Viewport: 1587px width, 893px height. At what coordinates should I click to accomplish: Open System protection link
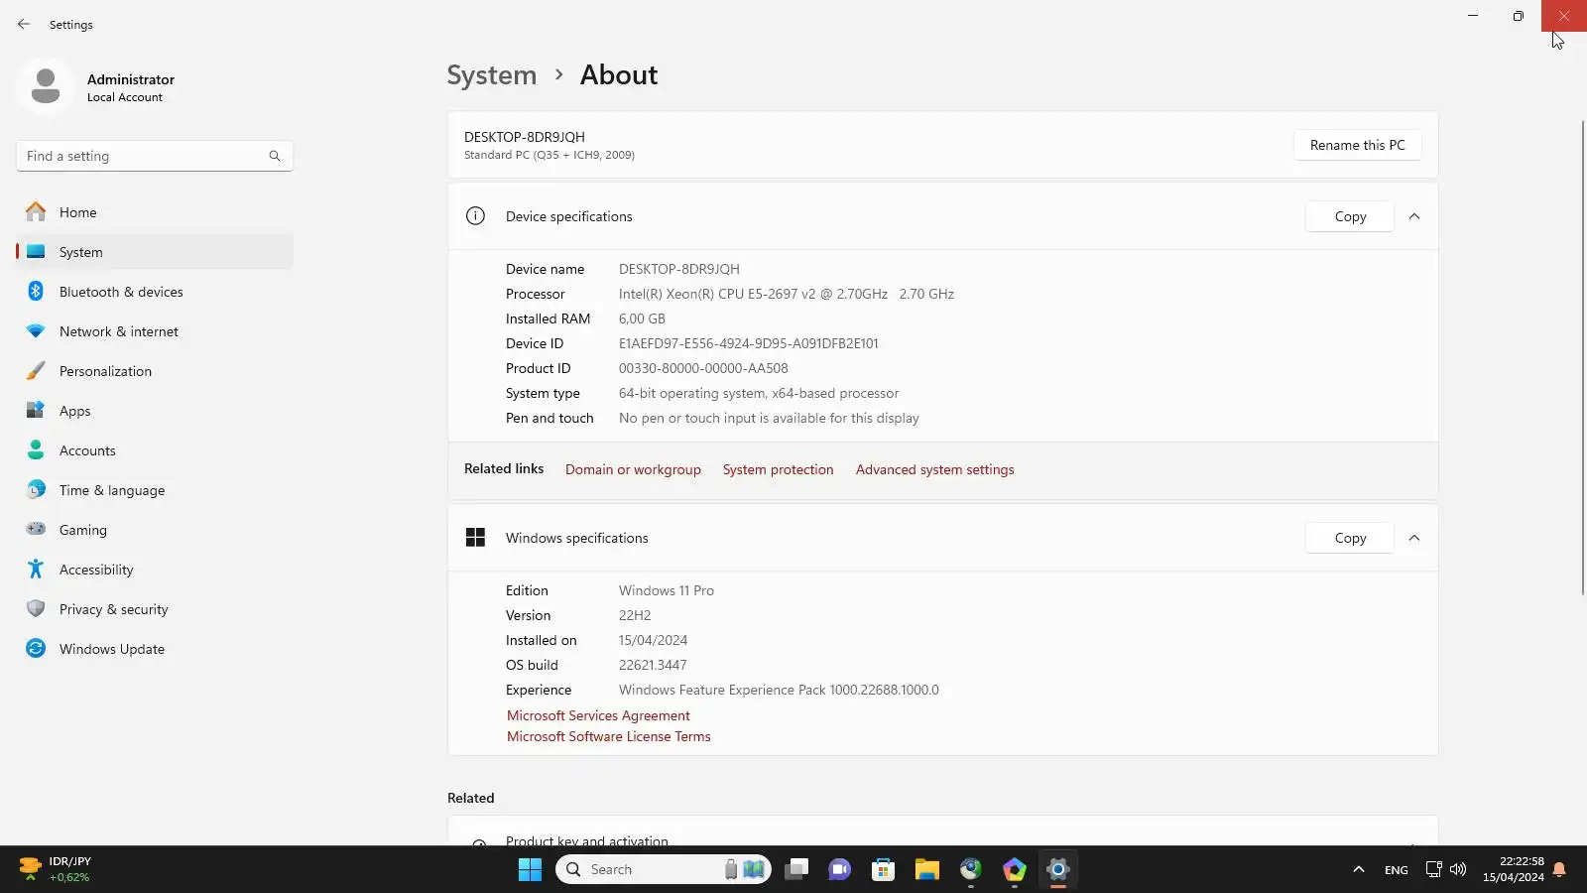pyautogui.click(x=778, y=470)
